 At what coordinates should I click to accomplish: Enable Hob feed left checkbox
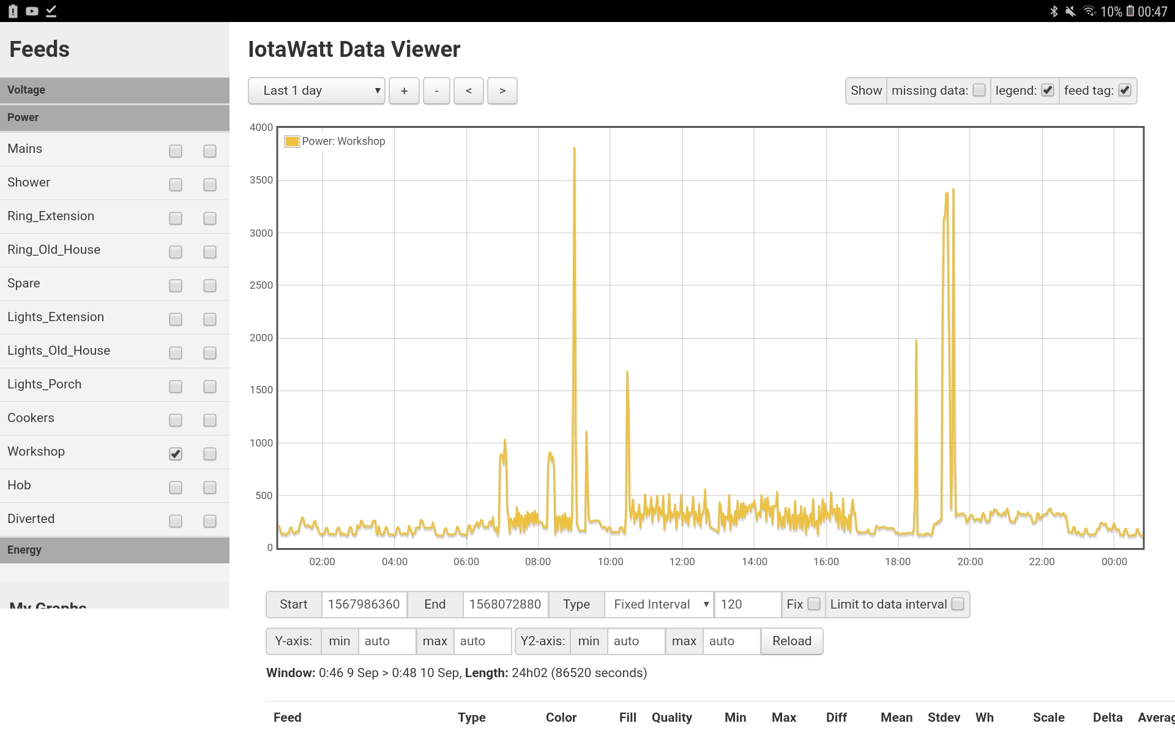click(x=176, y=487)
